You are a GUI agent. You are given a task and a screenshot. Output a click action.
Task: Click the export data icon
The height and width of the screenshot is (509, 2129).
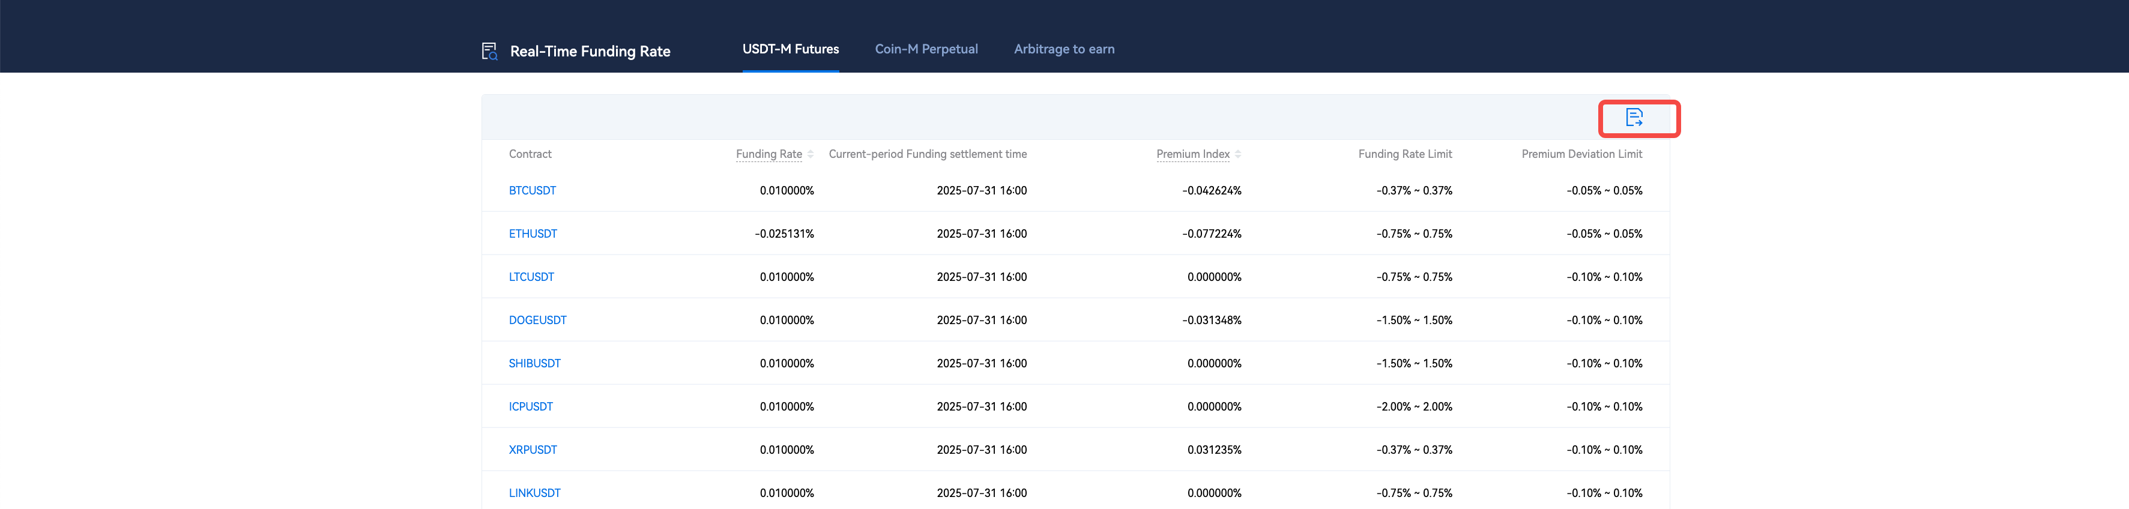(x=1634, y=118)
